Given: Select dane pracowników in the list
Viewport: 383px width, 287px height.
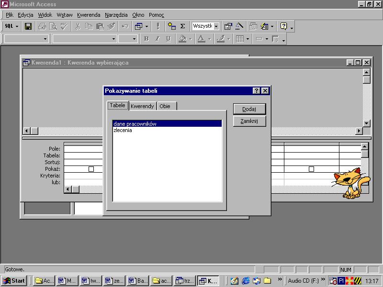Looking at the screenshot, I should [x=167, y=124].
